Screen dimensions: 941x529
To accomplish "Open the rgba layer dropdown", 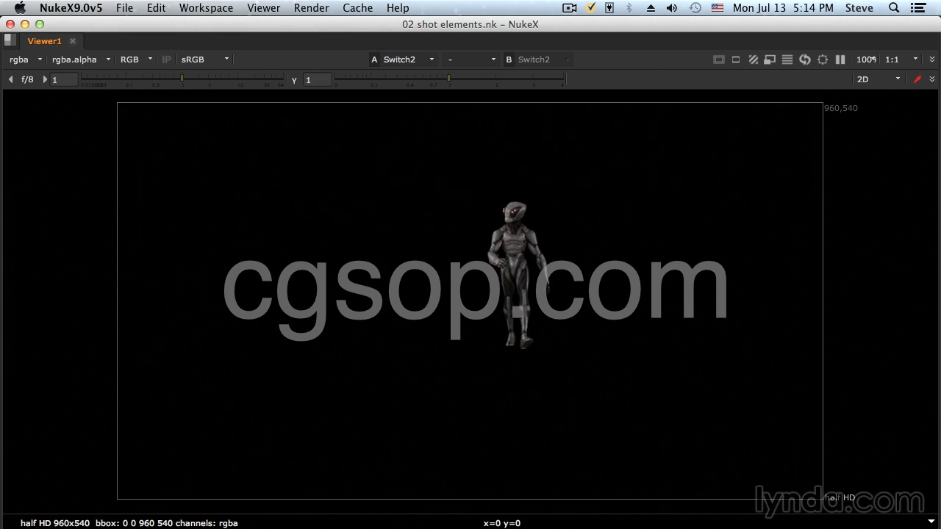I will (x=26, y=60).
